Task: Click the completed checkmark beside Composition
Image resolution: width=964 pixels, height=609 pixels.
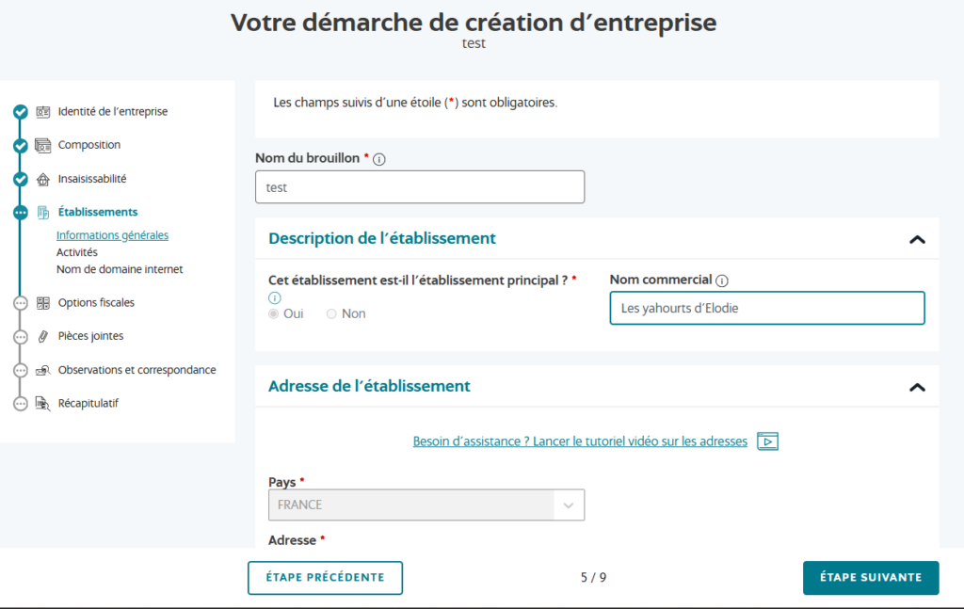Action: pyautogui.click(x=21, y=146)
